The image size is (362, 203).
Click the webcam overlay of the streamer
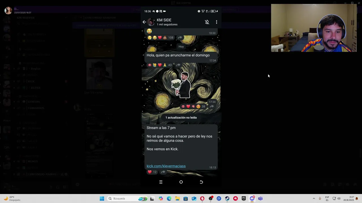point(314,28)
